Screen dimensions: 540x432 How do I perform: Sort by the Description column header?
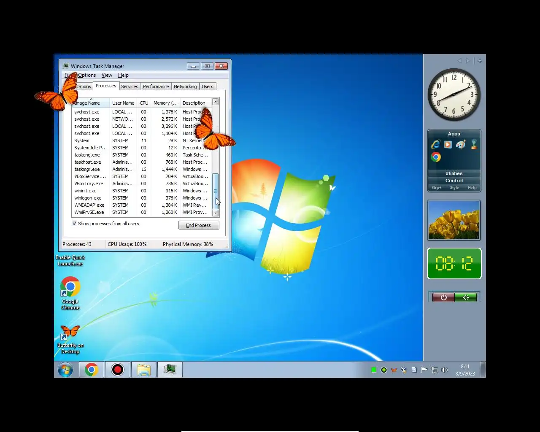coord(196,103)
